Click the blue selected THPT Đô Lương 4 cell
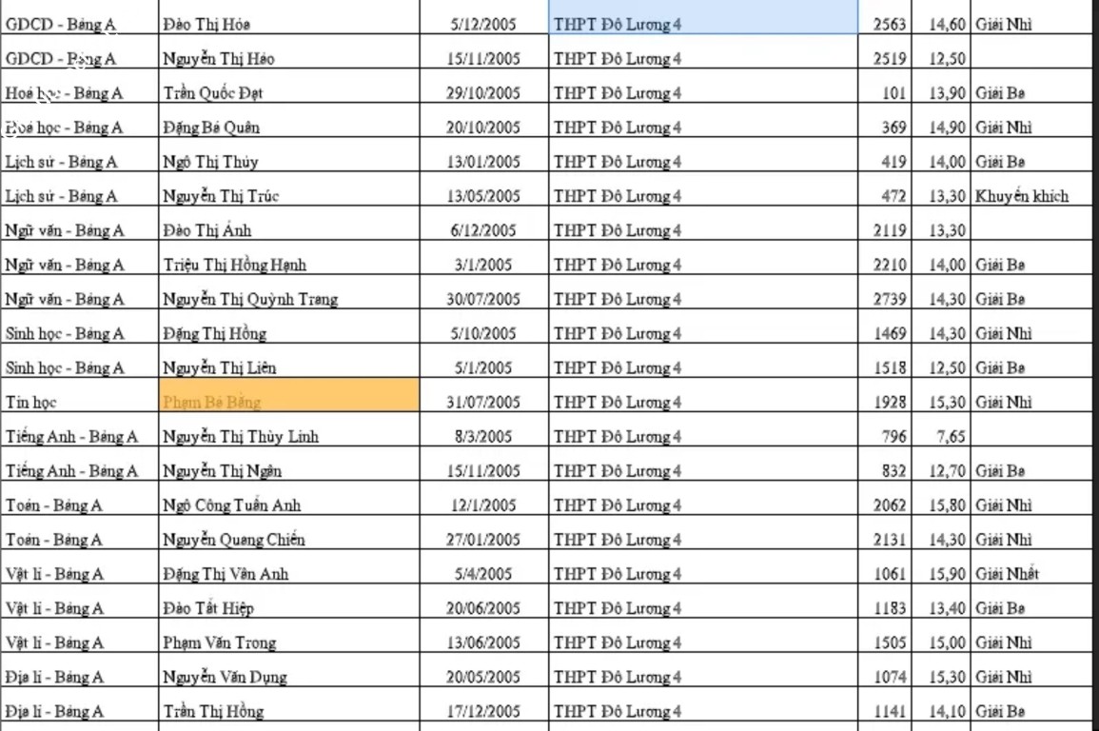The image size is (1099, 731). pos(702,24)
